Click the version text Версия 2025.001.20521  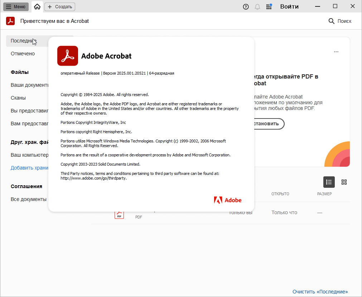125,73
